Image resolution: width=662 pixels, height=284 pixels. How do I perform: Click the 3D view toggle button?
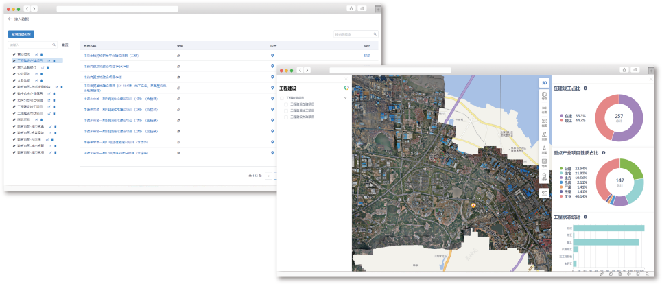(x=544, y=82)
